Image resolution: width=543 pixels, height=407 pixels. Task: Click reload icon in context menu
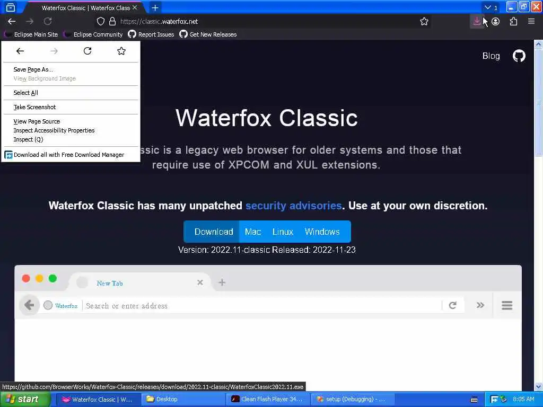point(87,51)
